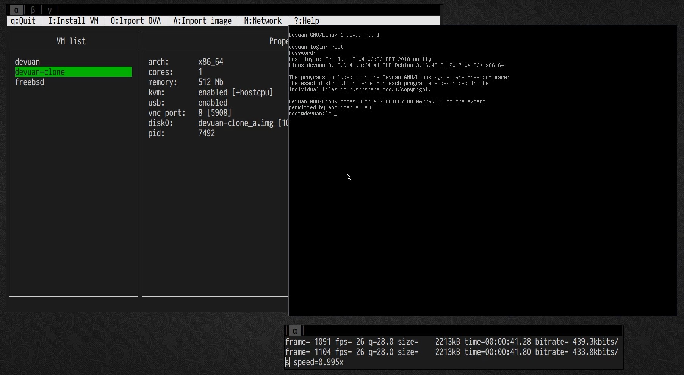Select the freebsd VM in the list

pyautogui.click(x=30, y=82)
